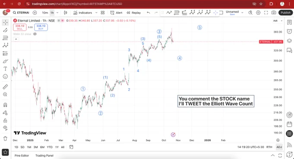Screen dimensions: 294x159
Task: Set the 5D date range
Action: click(22, 147)
